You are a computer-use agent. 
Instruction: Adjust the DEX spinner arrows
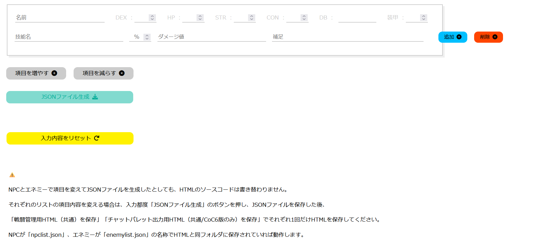(x=152, y=18)
